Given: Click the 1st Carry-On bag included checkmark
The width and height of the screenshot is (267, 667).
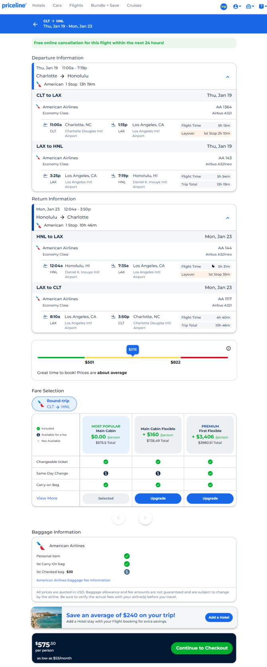Looking at the screenshot, I should point(127,564).
